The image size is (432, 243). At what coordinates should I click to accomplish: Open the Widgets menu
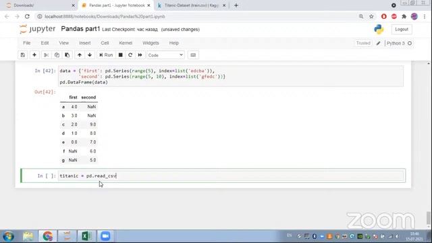151,43
